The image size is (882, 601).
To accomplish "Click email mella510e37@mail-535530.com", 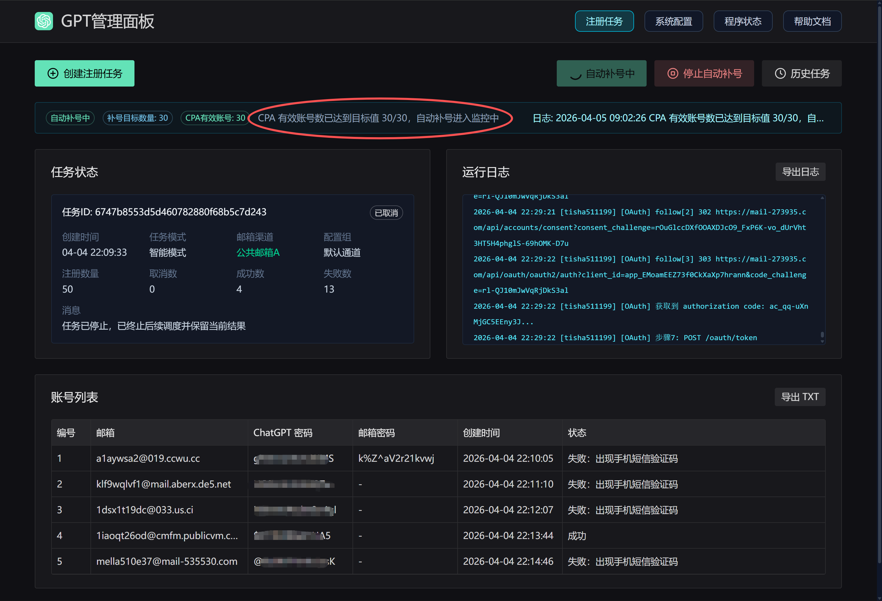I will point(167,561).
